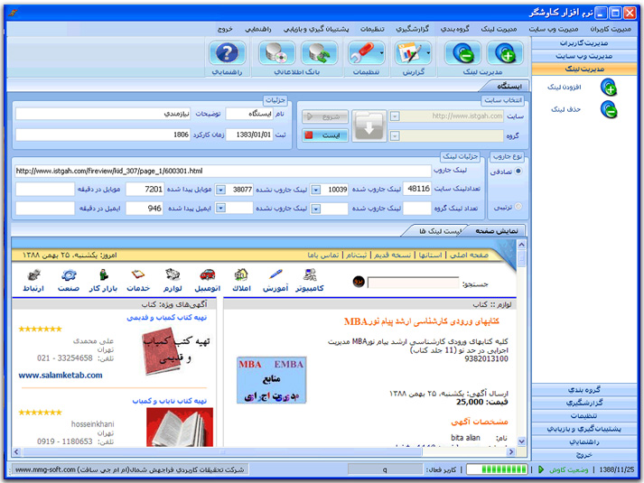Image resolution: width=644 pixels, height=483 pixels.
Task: Click the لوازم category icon
Action: [173, 274]
